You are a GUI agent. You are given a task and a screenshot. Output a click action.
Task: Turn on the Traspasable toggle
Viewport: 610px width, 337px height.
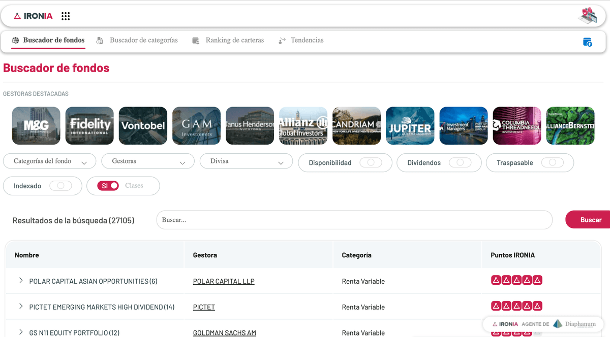click(552, 163)
